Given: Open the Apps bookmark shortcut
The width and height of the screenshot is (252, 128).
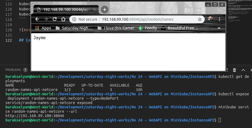Looking at the screenshot, I should point(43,28).
